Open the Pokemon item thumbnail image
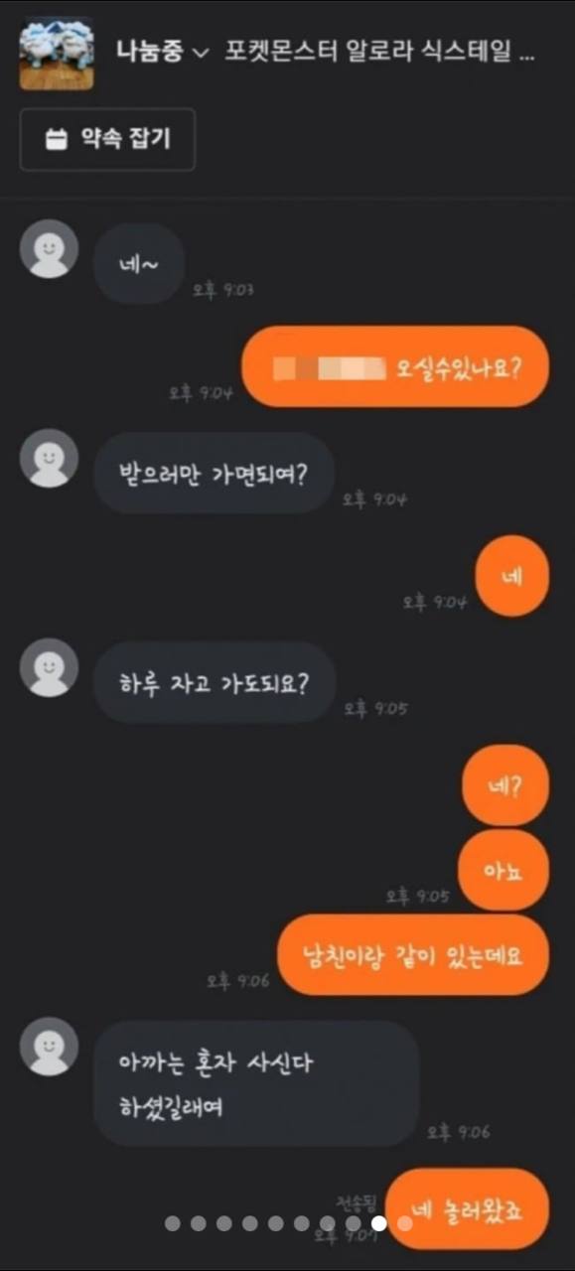The height and width of the screenshot is (1271, 575). coord(57,53)
